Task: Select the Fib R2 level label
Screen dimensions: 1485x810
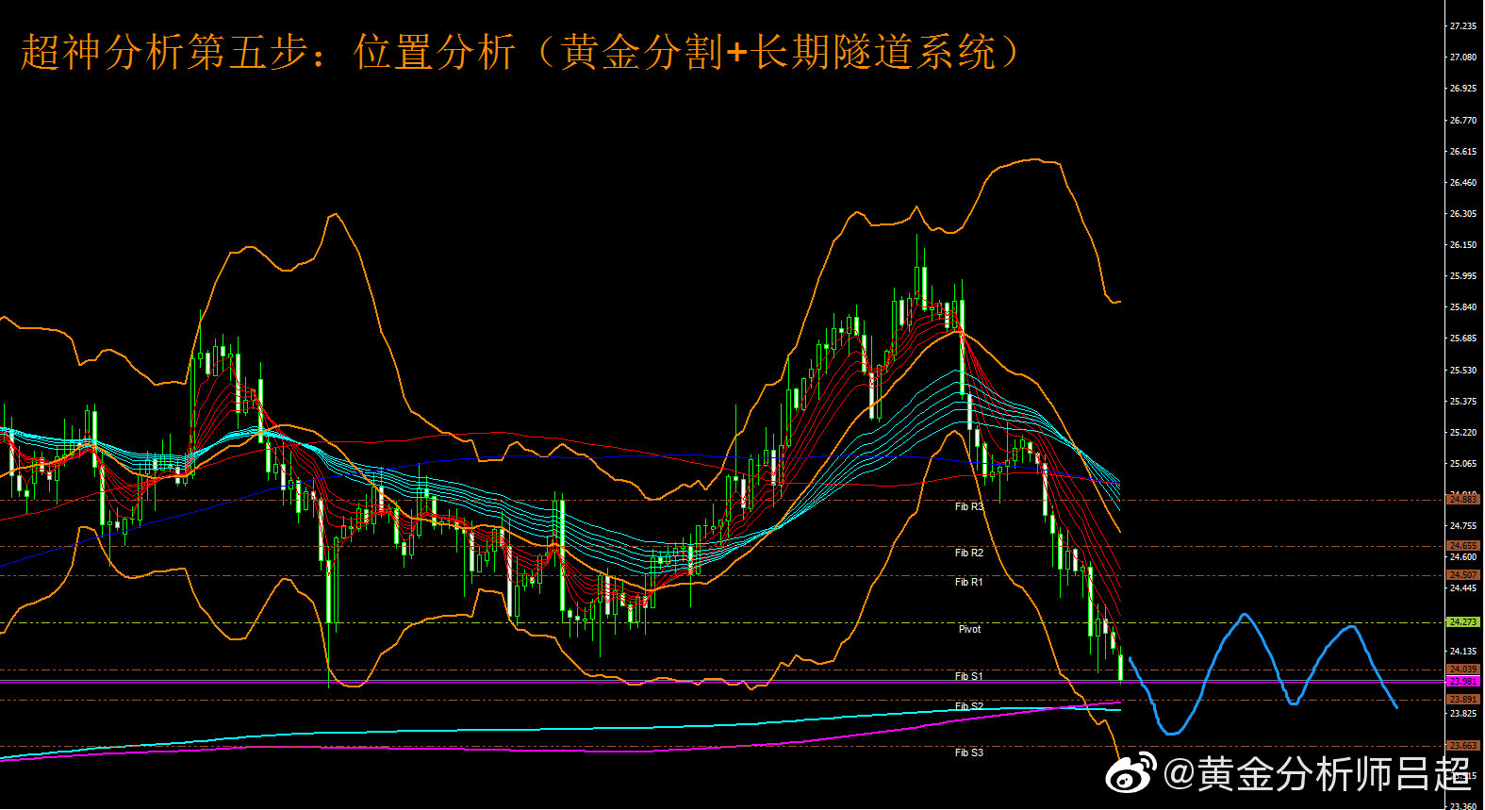Action: pos(968,553)
